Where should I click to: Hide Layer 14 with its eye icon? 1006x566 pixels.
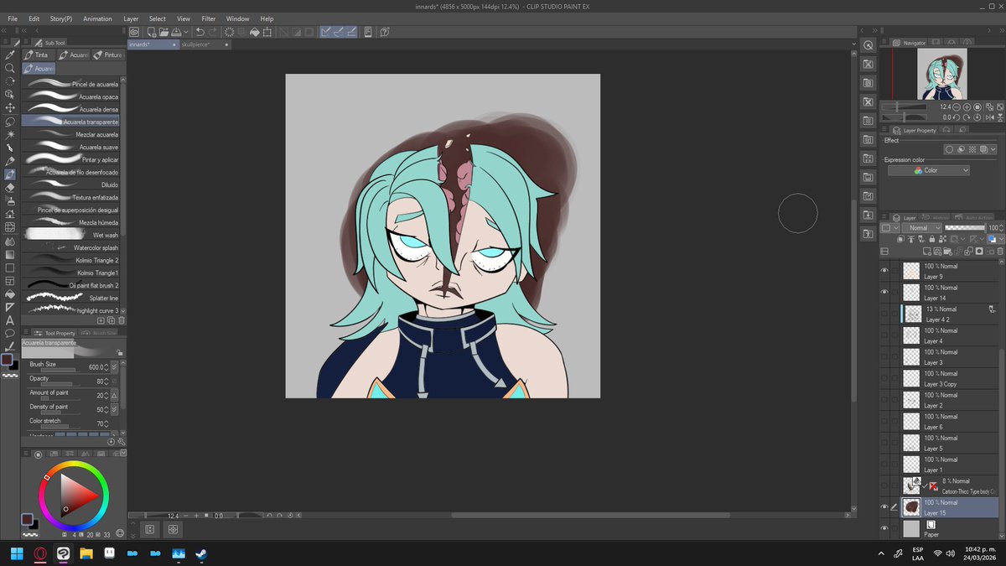pos(884,292)
